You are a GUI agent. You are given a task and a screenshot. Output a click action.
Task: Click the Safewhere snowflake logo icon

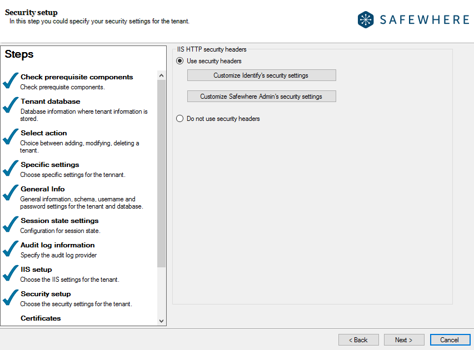366,19
